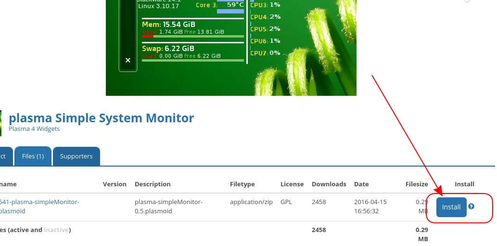
Task: Click the License column header
Action: coord(292,184)
